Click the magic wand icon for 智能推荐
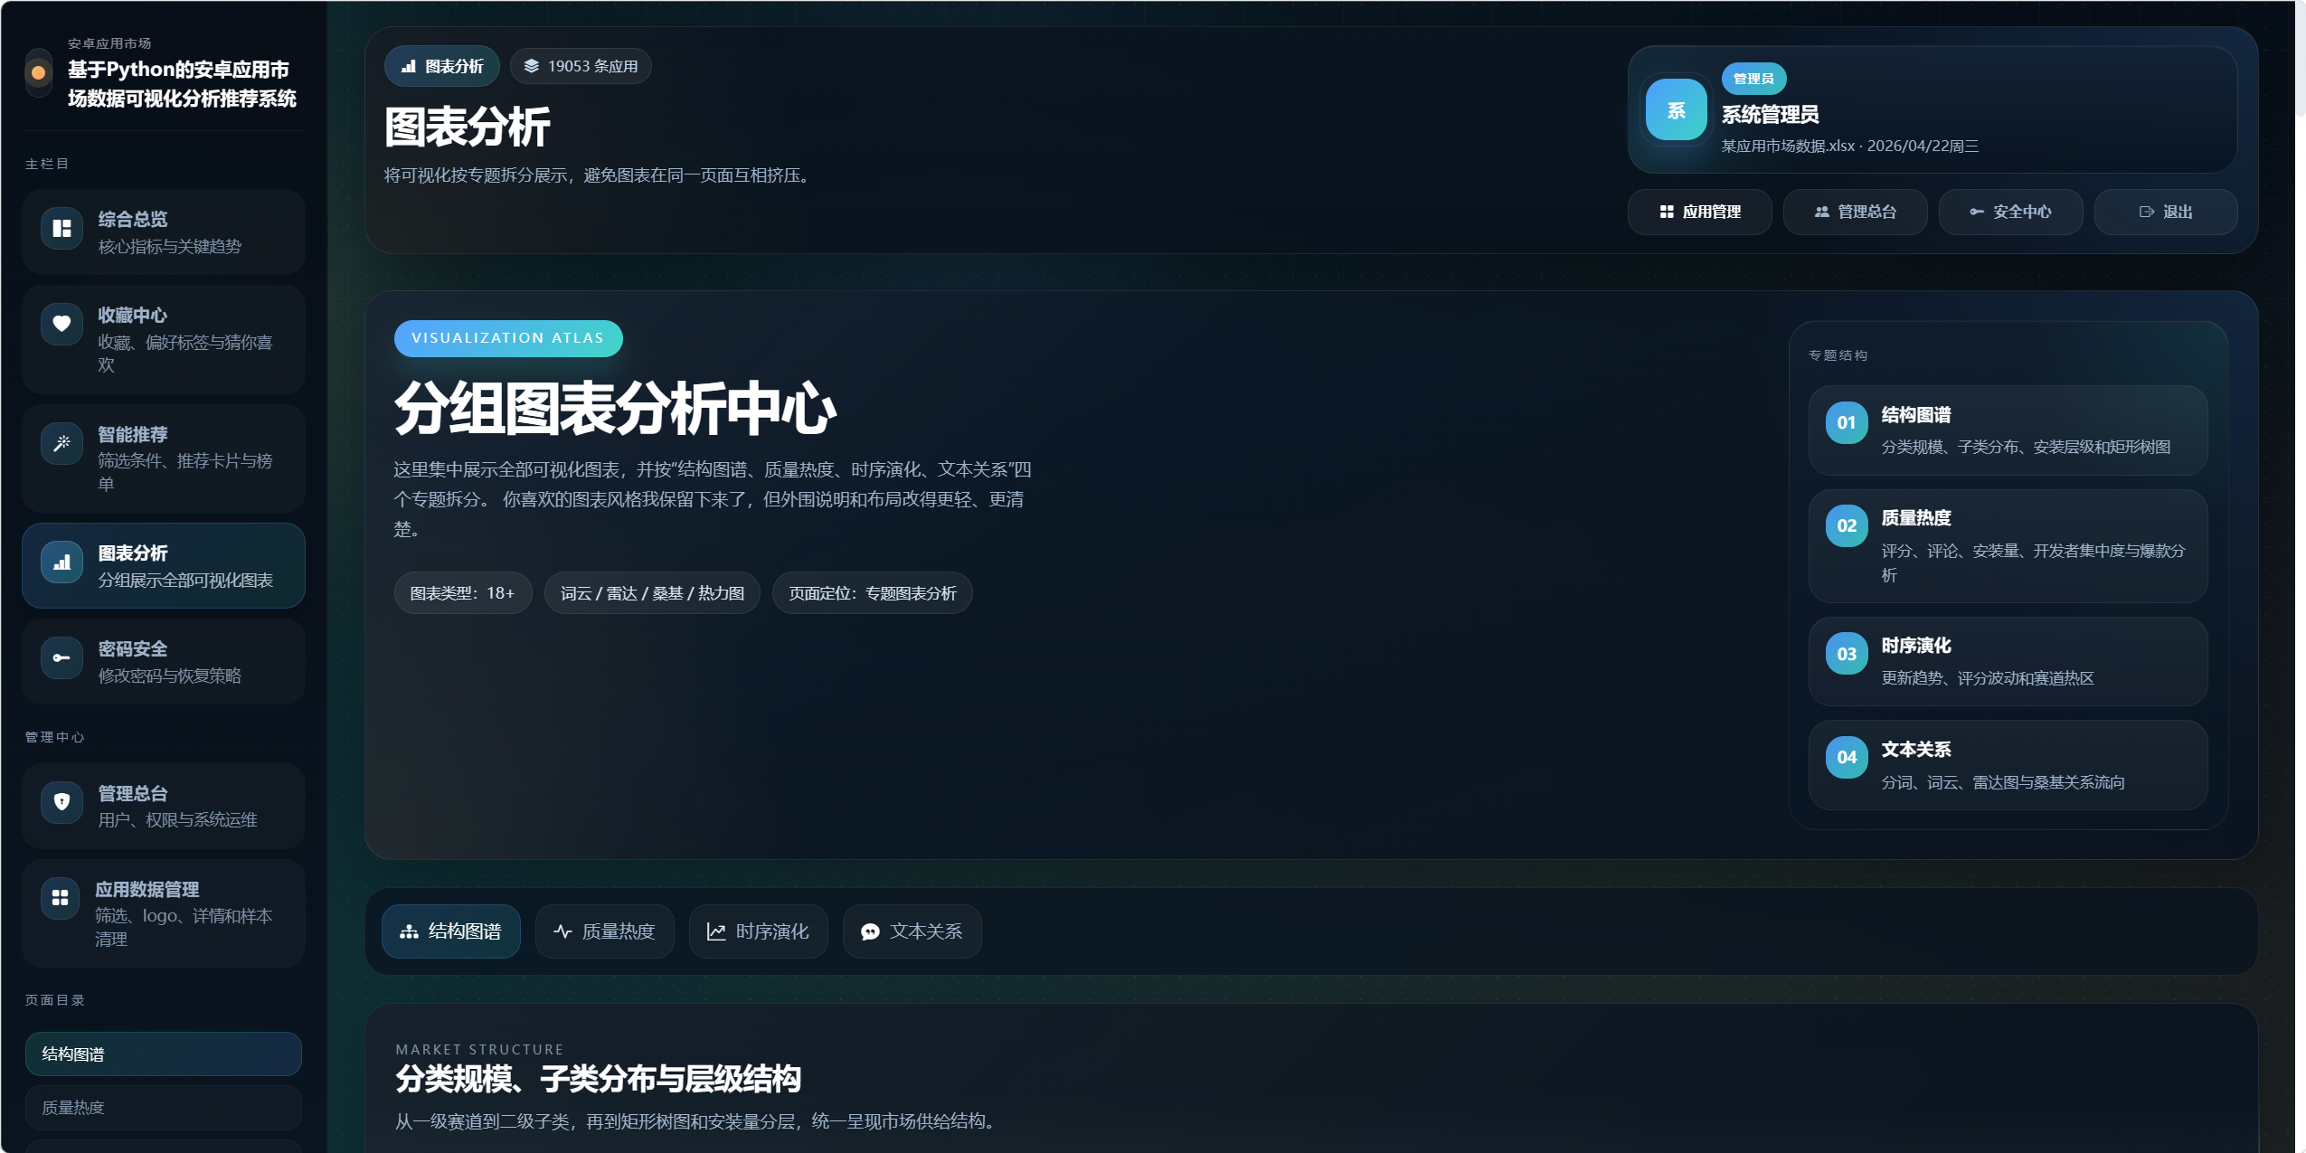The height and width of the screenshot is (1153, 2306). 61,443
